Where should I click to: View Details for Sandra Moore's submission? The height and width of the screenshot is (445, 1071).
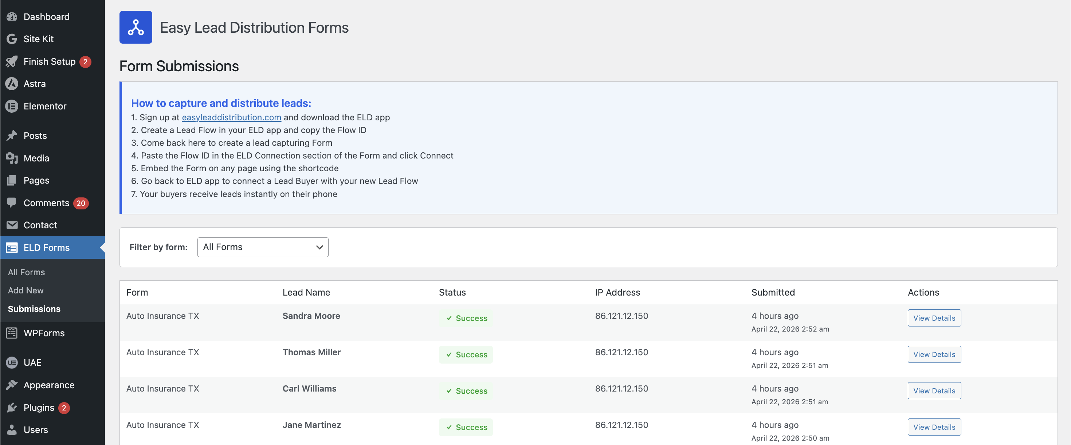[934, 318]
